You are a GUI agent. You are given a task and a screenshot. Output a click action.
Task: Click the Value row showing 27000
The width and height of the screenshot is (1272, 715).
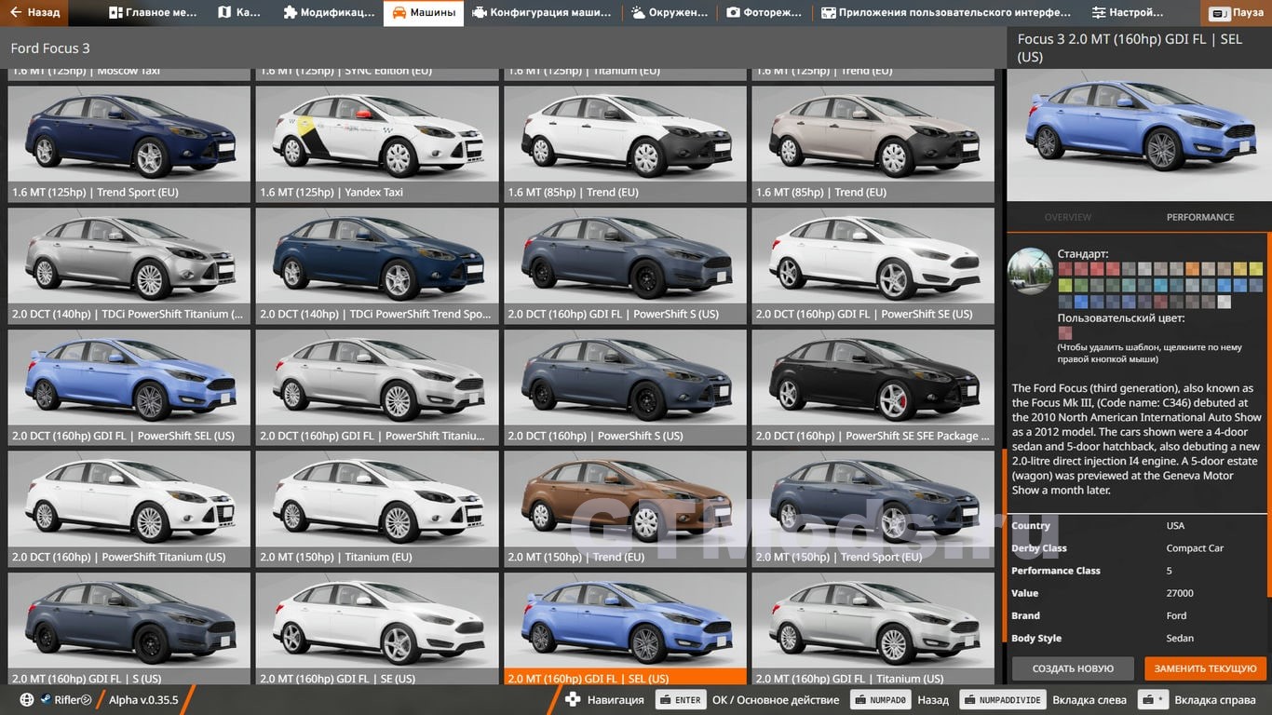click(1137, 593)
